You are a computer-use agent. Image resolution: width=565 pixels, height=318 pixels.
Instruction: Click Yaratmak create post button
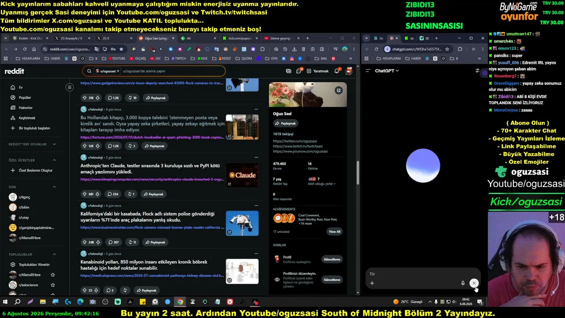point(318,71)
